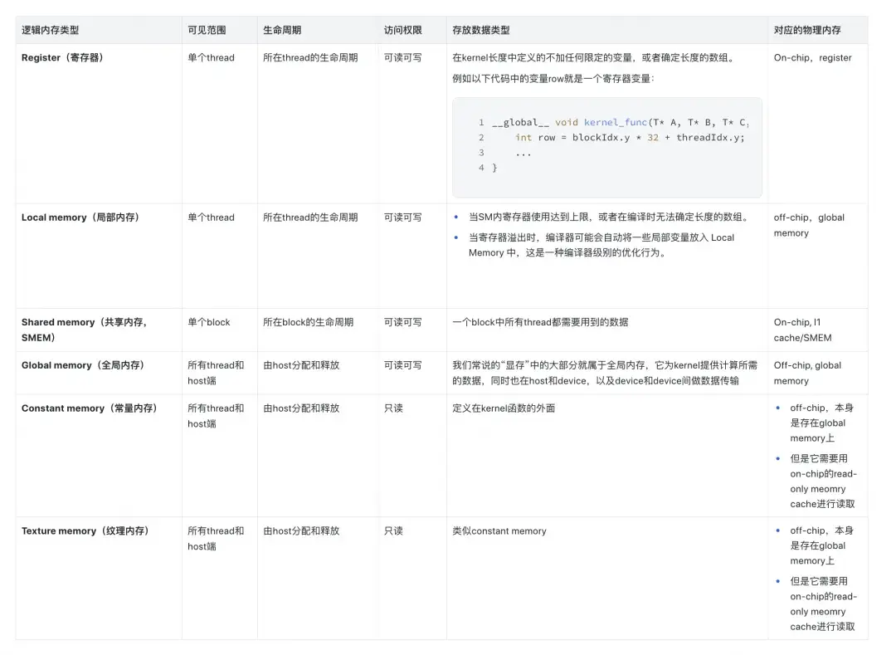The image size is (896, 655).
Task: Click Off-chip, global memory in Global memory row
Action: tap(807, 373)
